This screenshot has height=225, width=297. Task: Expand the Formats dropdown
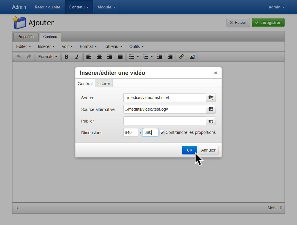click(x=48, y=57)
